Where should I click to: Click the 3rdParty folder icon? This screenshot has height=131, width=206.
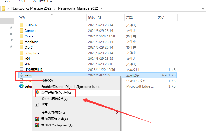pyautogui.click(x=21, y=25)
